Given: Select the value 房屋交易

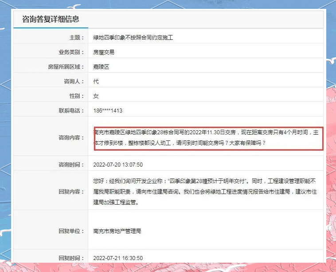Looking at the screenshot, I should (104, 52).
